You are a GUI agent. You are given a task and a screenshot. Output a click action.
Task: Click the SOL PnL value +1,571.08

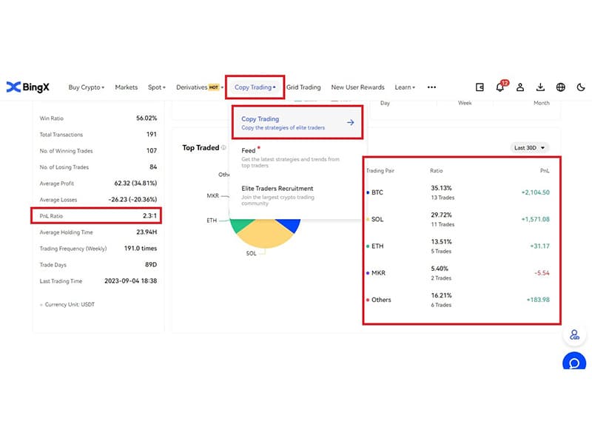pyautogui.click(x=535, y=219)
